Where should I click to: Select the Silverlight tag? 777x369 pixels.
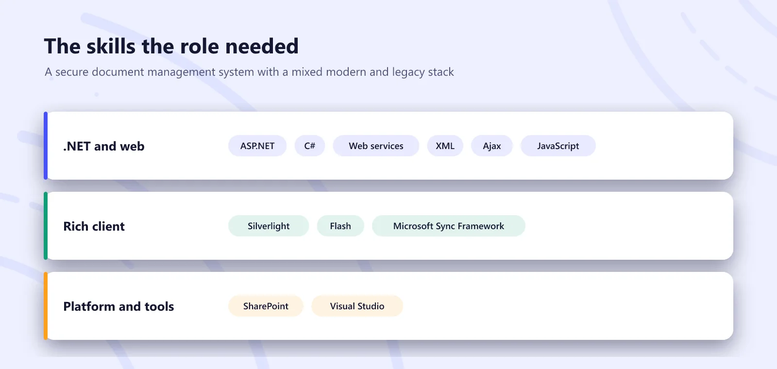point(269,226)
